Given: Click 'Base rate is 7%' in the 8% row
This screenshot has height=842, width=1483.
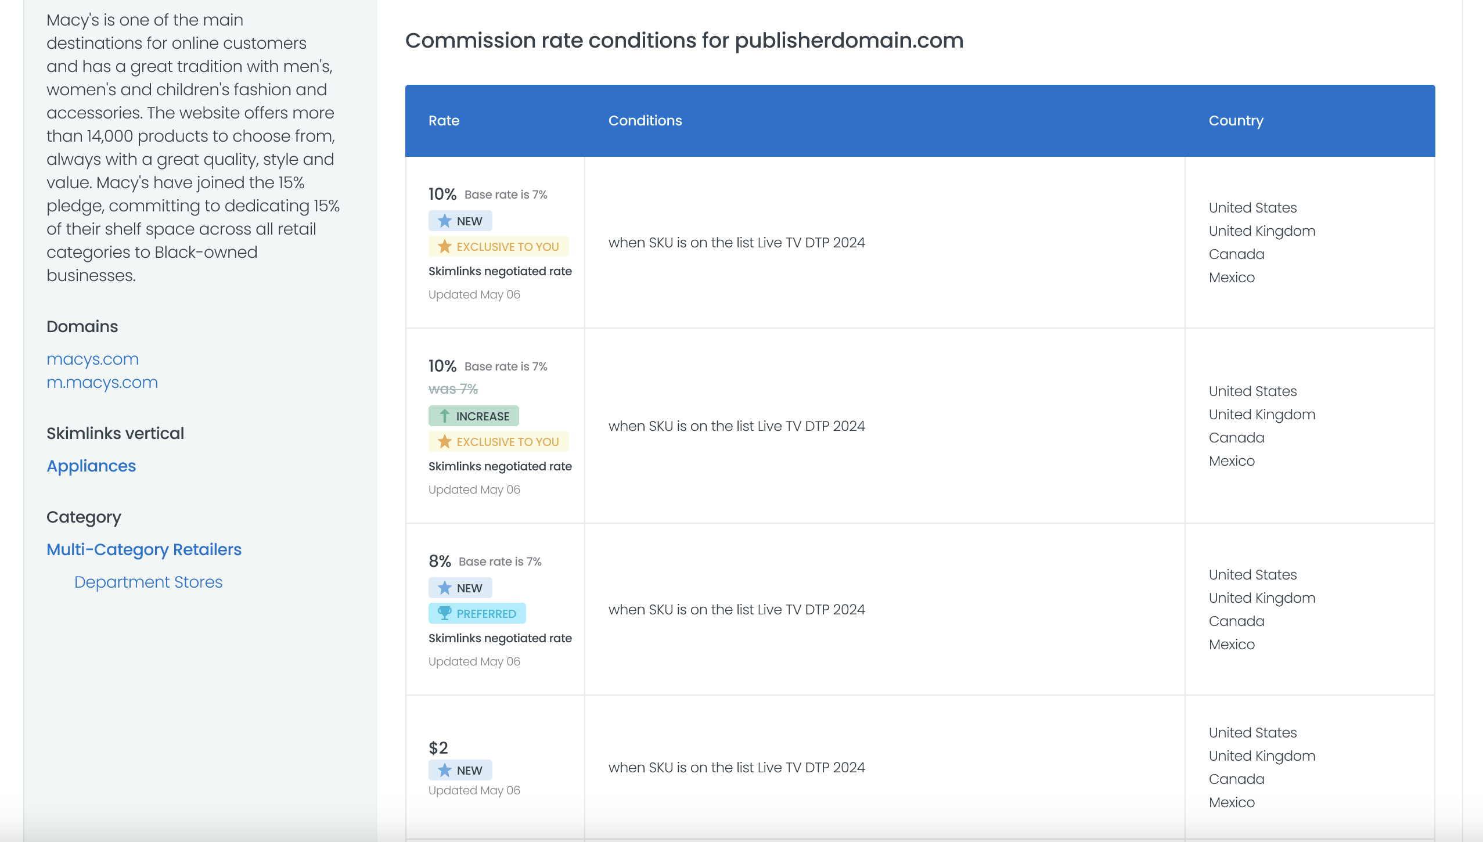Looking at the screenshot, I should (x=500, y=562).
